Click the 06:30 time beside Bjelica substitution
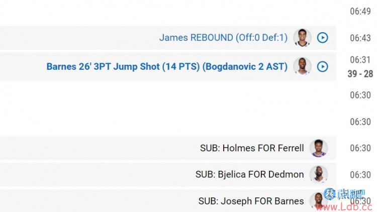 coord(360,175)
